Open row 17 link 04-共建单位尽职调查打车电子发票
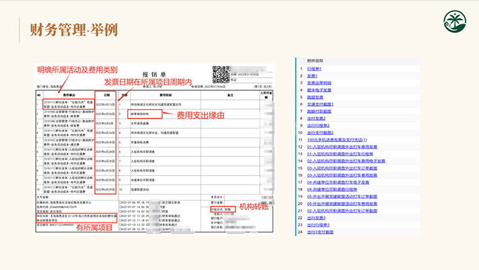Image resolution: width=479 pixels, height=270 pixels. (338, 182)
